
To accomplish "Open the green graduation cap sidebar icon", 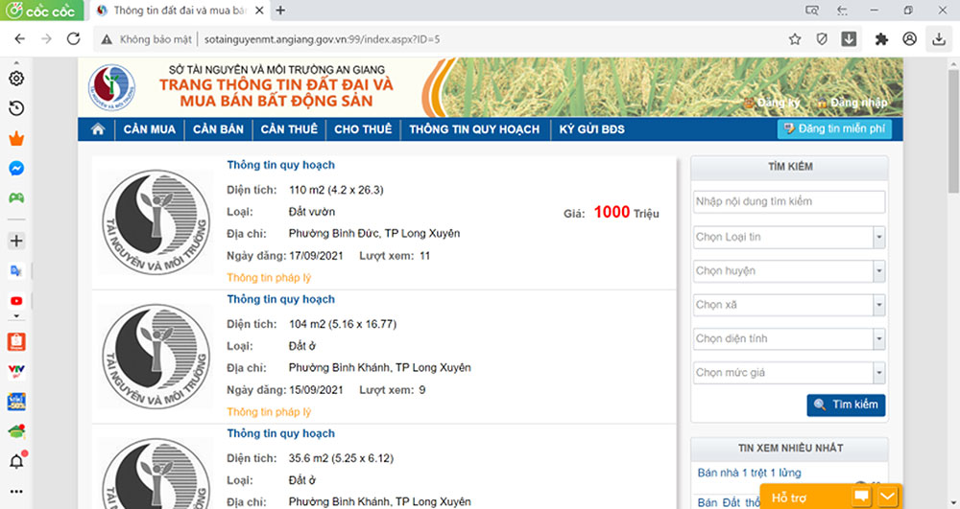I will [x=16, y=431].
